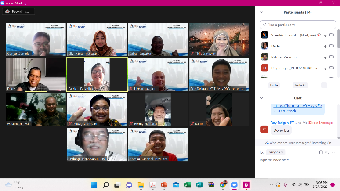The width and height of the screenshot is (340, 191).
Task: Collapse the Participants panel chevron
Action: [x=262, y=12]
